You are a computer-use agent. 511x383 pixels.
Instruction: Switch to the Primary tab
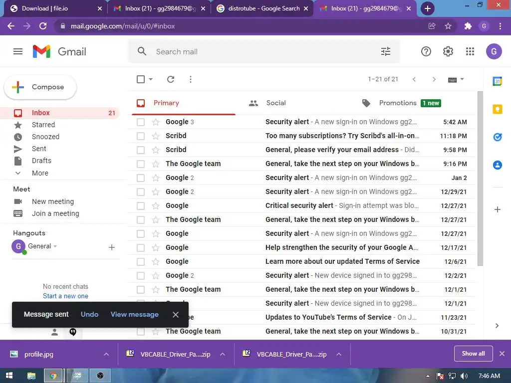(x=184, y=103)
